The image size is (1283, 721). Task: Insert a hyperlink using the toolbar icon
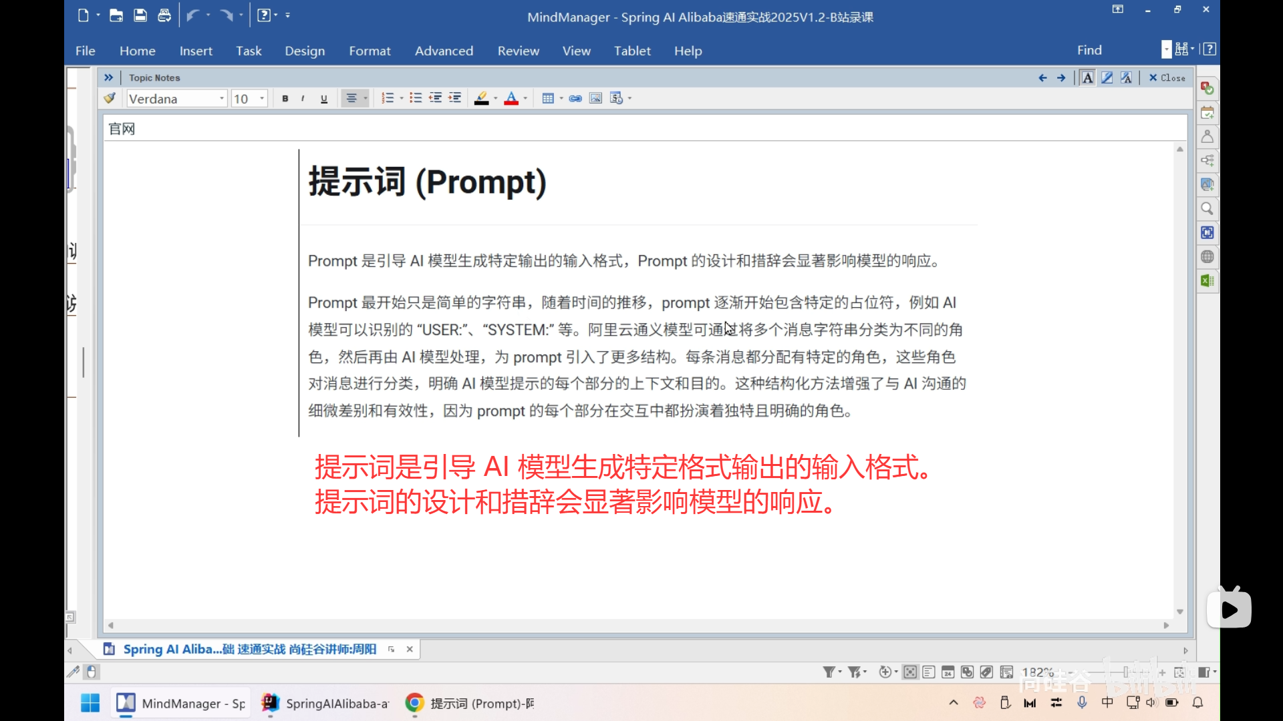pyautogui.click(x=575, y=98)
